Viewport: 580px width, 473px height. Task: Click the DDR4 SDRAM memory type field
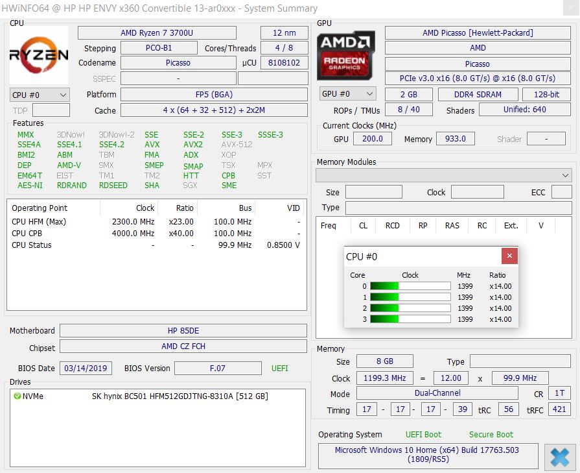(478, 95)
